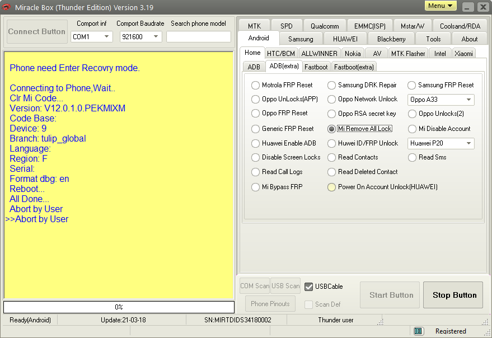Toggle the USBCable checkbox
492x338 pixels.
[309, 287]
